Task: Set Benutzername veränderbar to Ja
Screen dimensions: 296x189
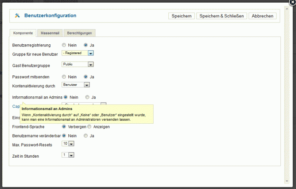Action: coord(86,136)
